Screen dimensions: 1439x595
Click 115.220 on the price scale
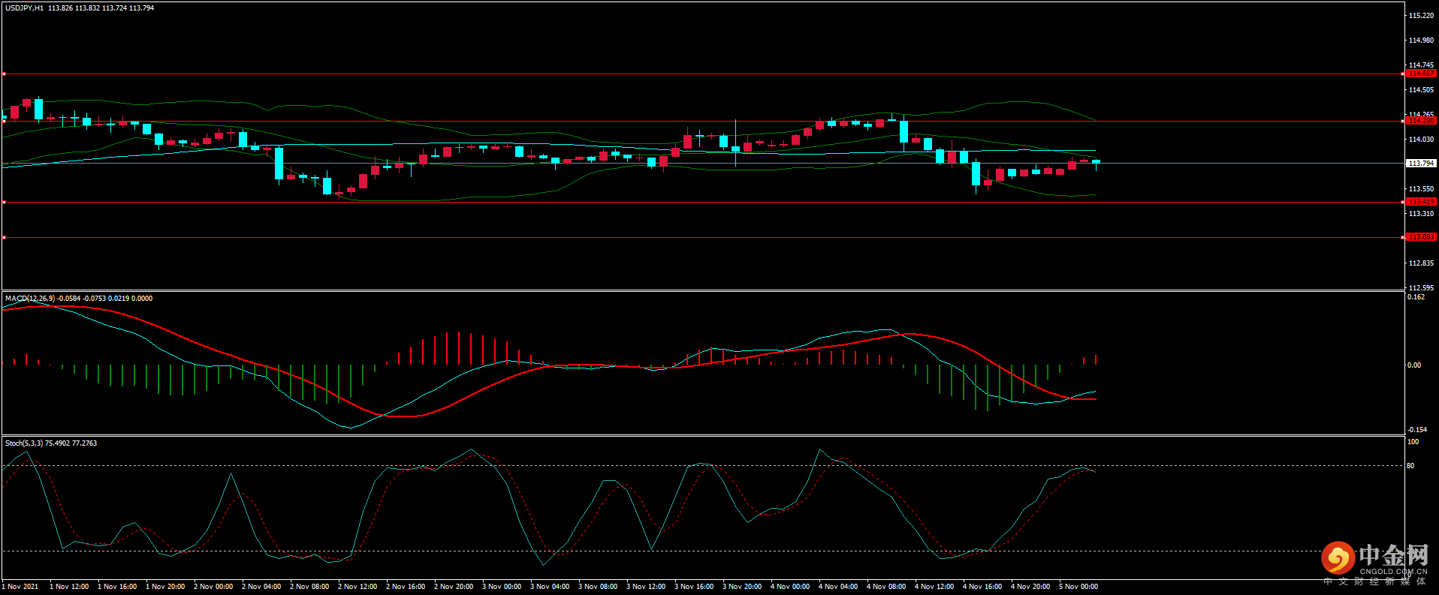pos(1421,16)
